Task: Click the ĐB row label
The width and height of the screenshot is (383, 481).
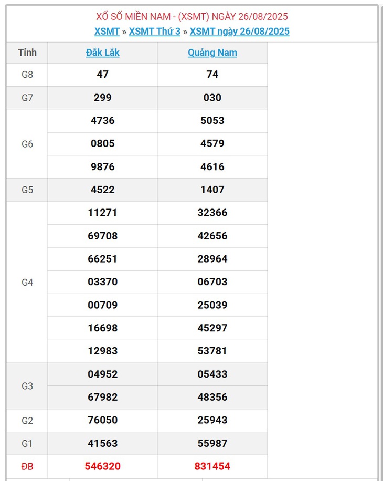Action: (x=27, y=467)
